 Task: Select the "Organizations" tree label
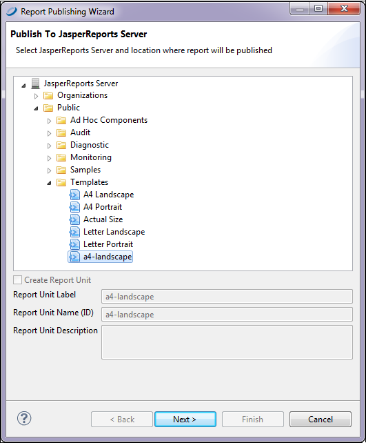click(x=83, y=95)
